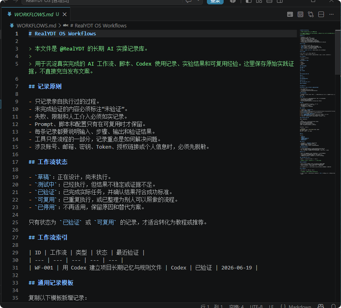Image resolution: width=341 pixels, height=308 pixels.
Task: Click the heading '## 记录原则'
Action: click(45, 87)
